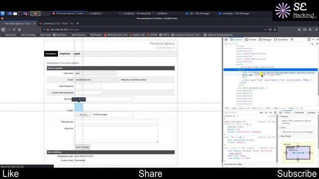Click the Browse avatar file button

click(84, 115)
